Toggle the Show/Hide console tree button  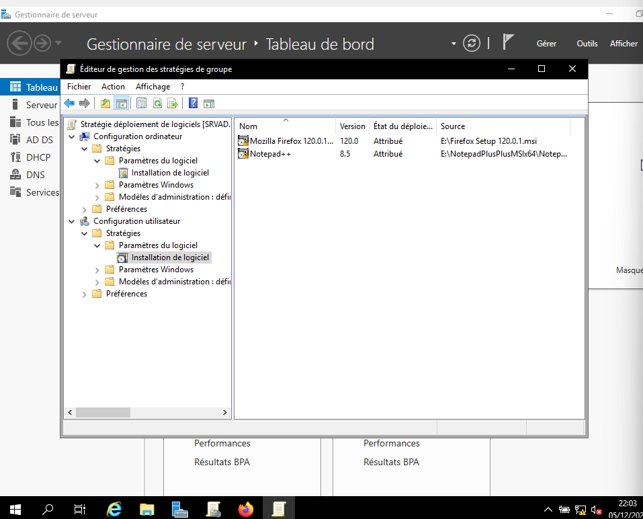tap(122, 103)
